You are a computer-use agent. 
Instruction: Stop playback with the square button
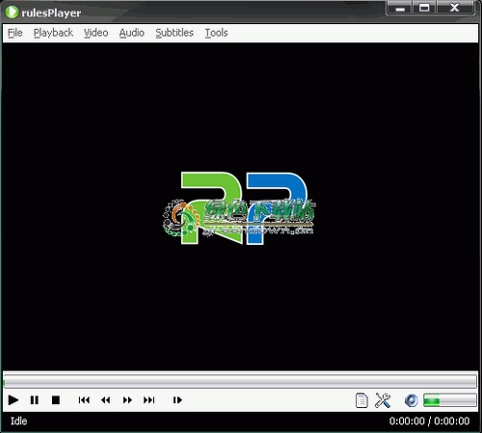click(x=56, y=400)
